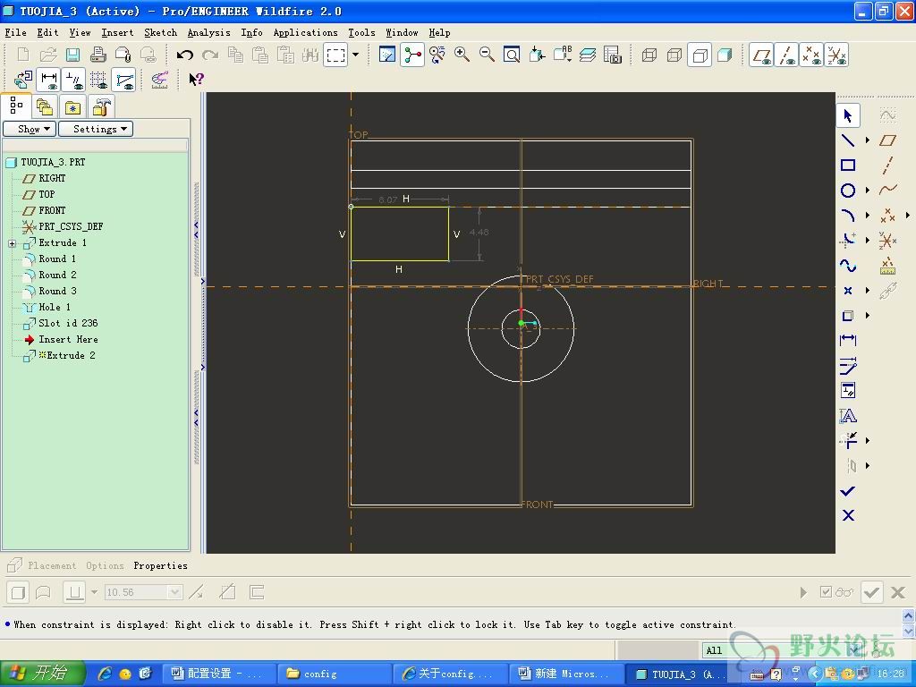Click the Internet Explorer quick launch icon
This screenshot has width=916, height=687.
(x=105, y=674)
